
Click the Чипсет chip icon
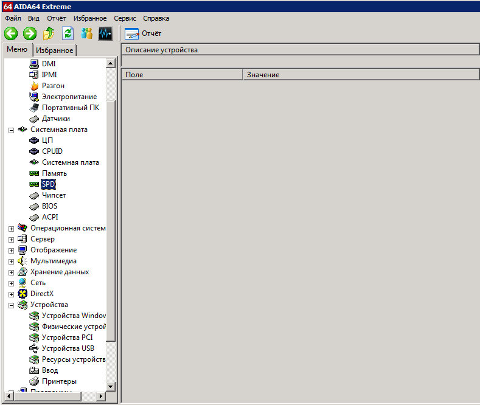(34, 195)
